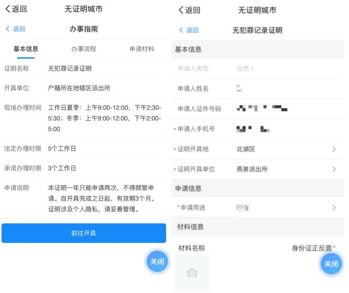Screen dimensions: 349x293
Task: Expand the 证明开具单位 row chevron
Action: coord(334,169)
